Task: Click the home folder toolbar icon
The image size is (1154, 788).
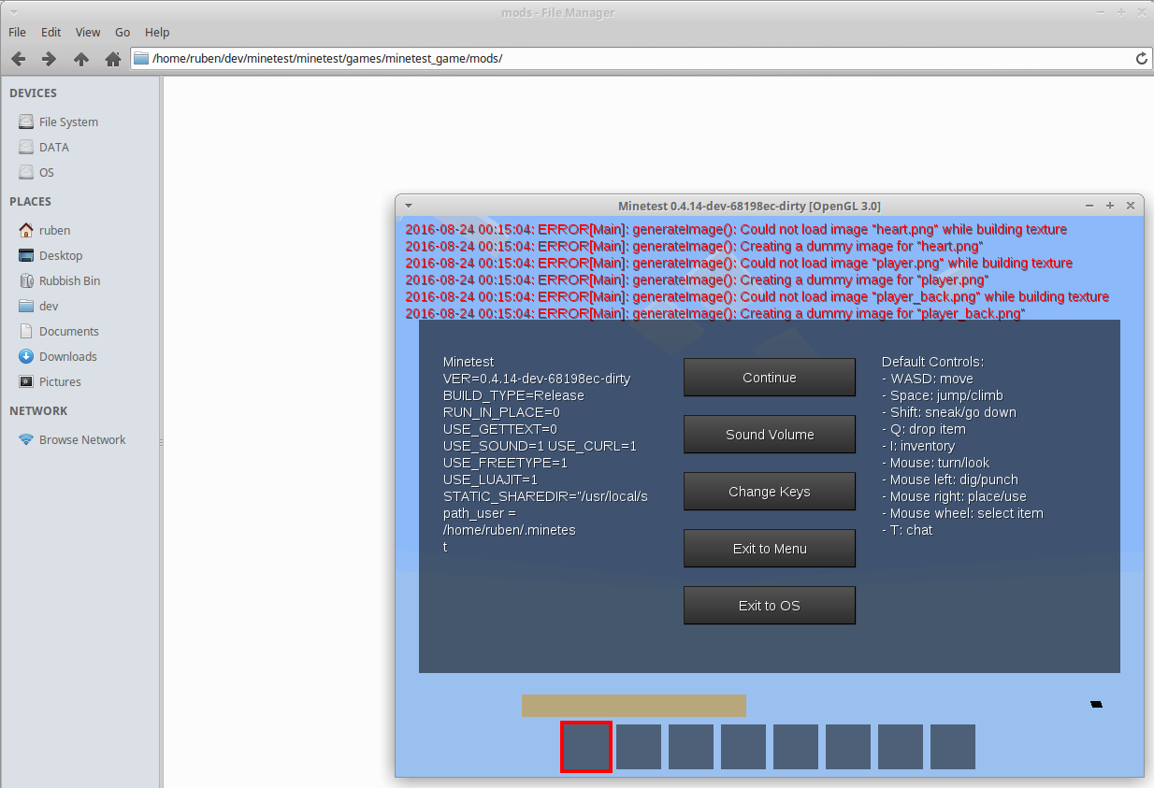Action: click(x=113, y=59)
